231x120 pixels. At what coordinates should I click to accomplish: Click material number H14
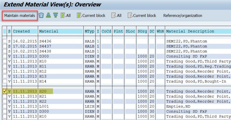point(43,81)
